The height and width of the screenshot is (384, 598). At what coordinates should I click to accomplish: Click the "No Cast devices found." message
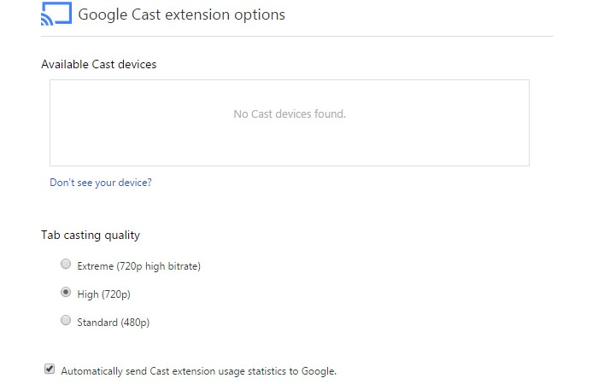(290, 113)
